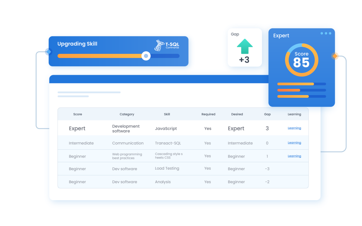Click the Gap column header
Screen dimensions: 362x226
point(267,114)
